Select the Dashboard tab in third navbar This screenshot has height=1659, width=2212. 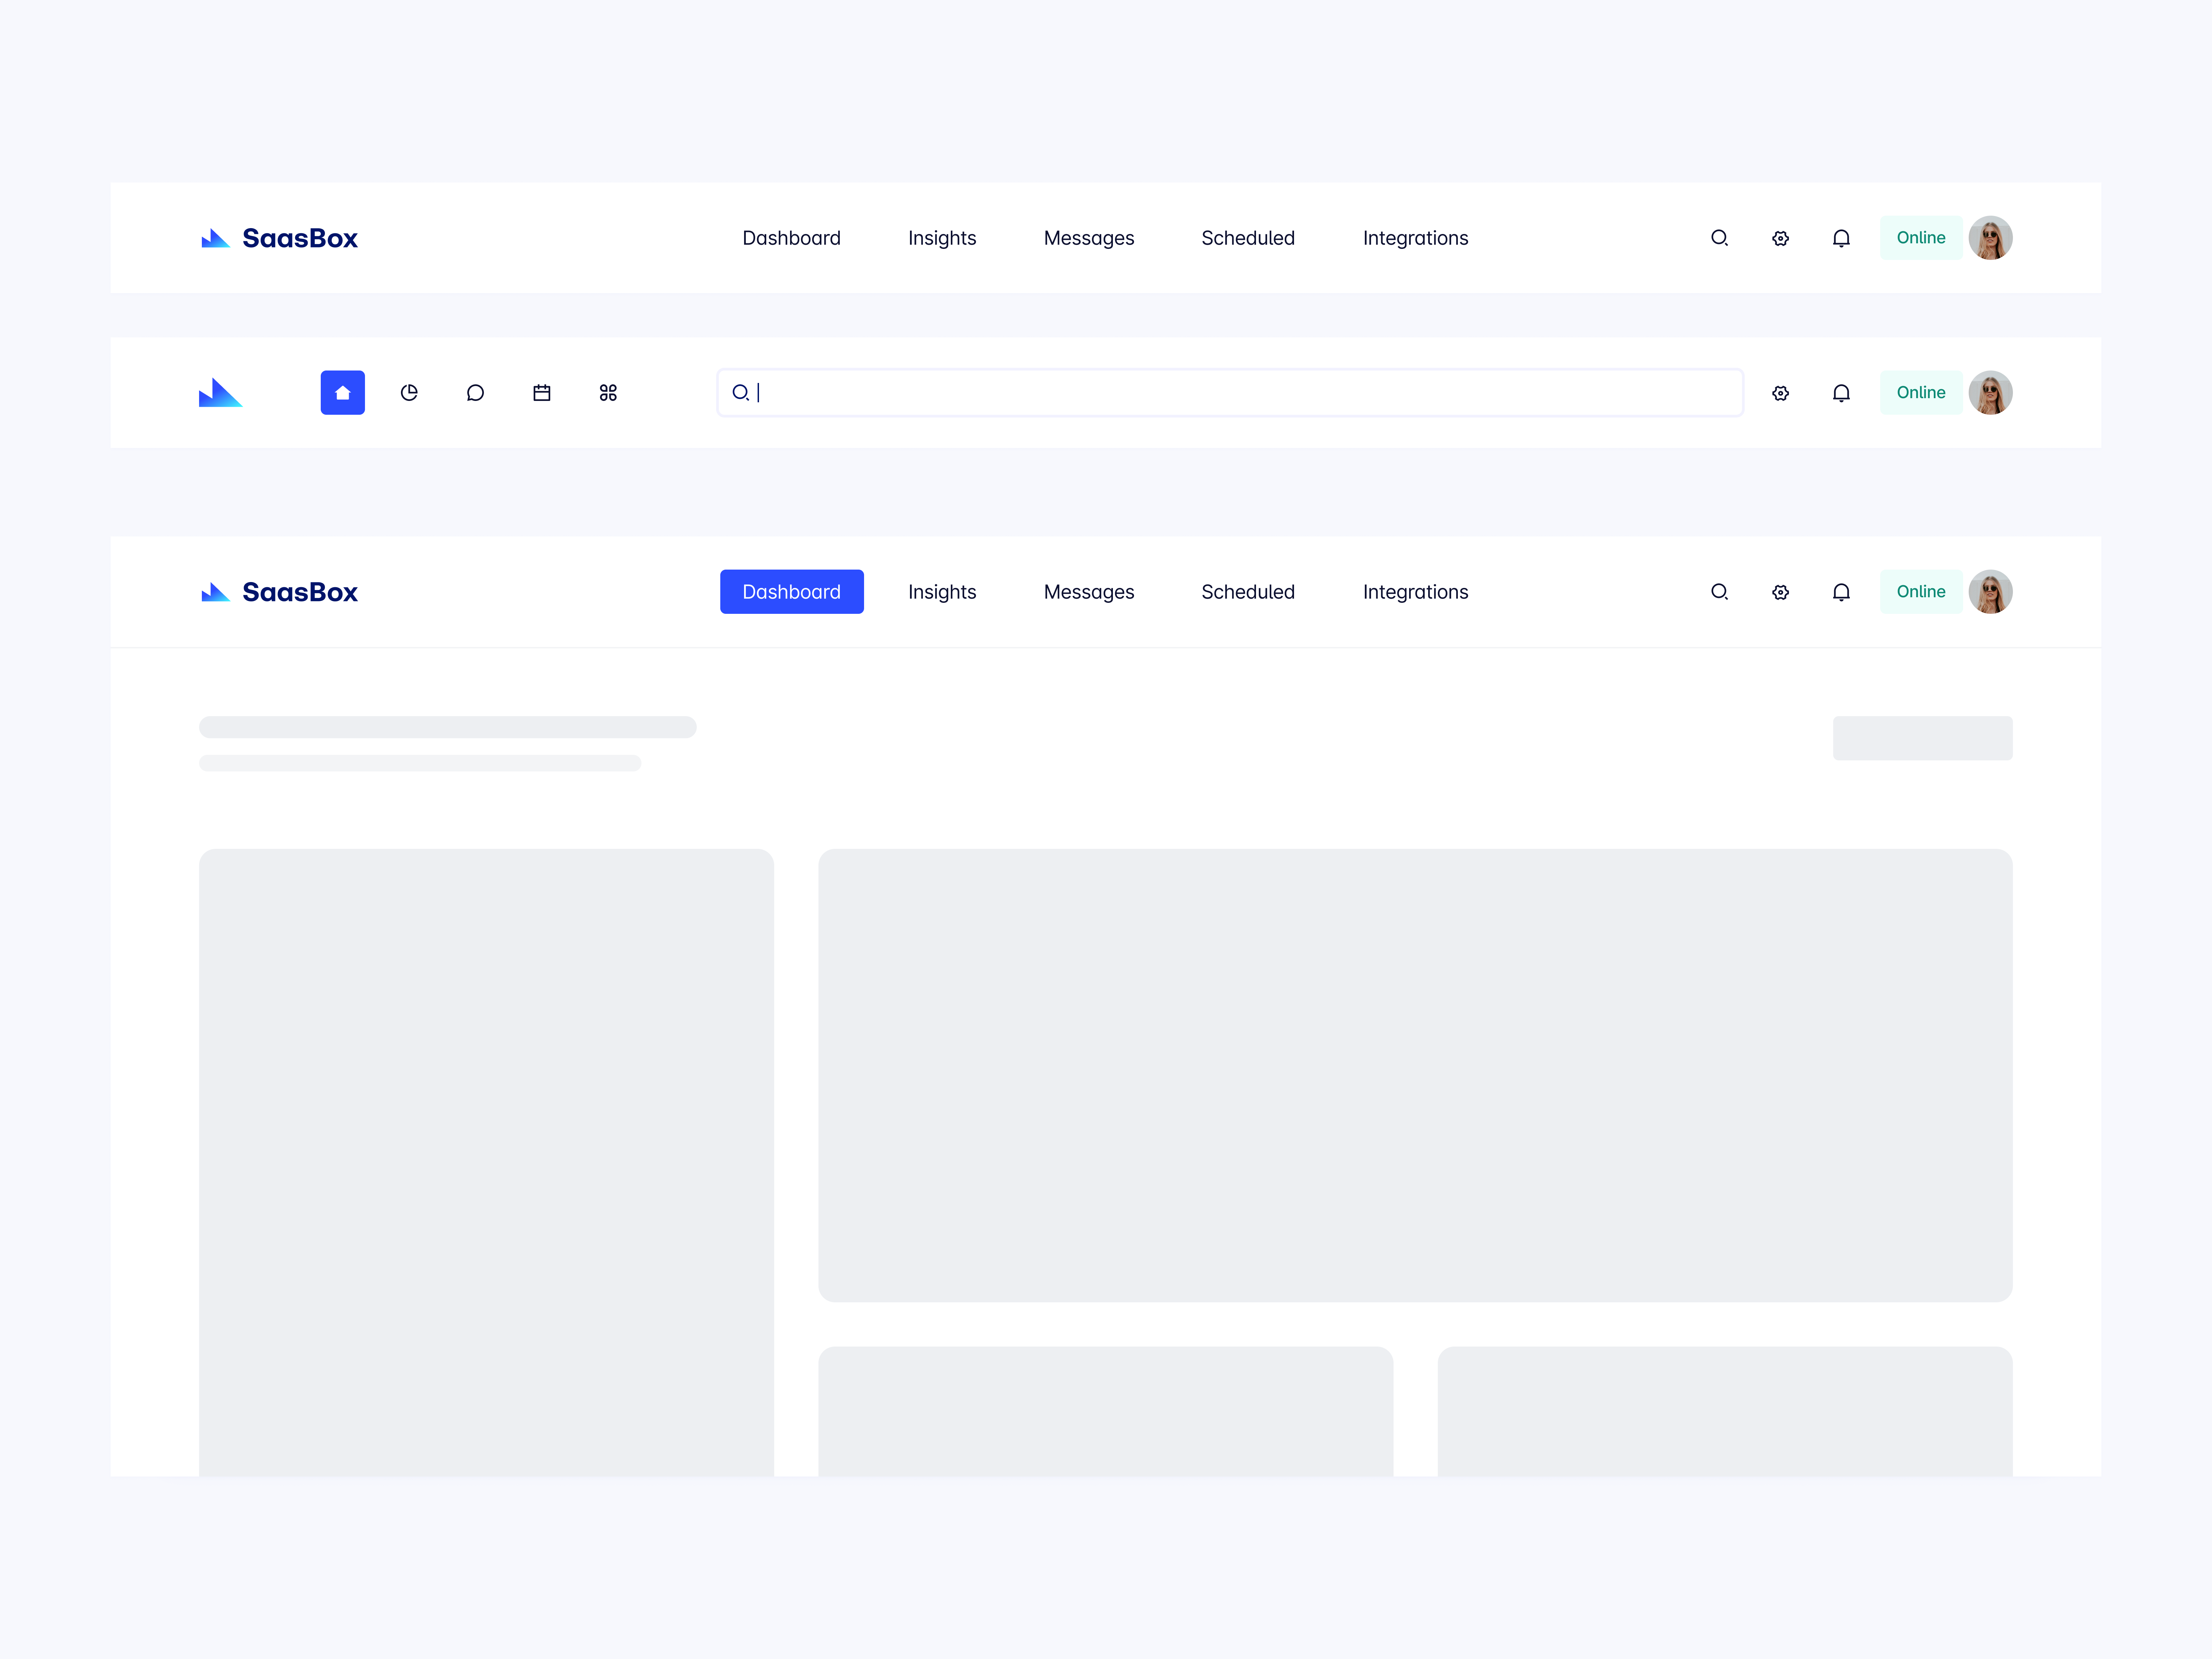(x=791, y=591)
